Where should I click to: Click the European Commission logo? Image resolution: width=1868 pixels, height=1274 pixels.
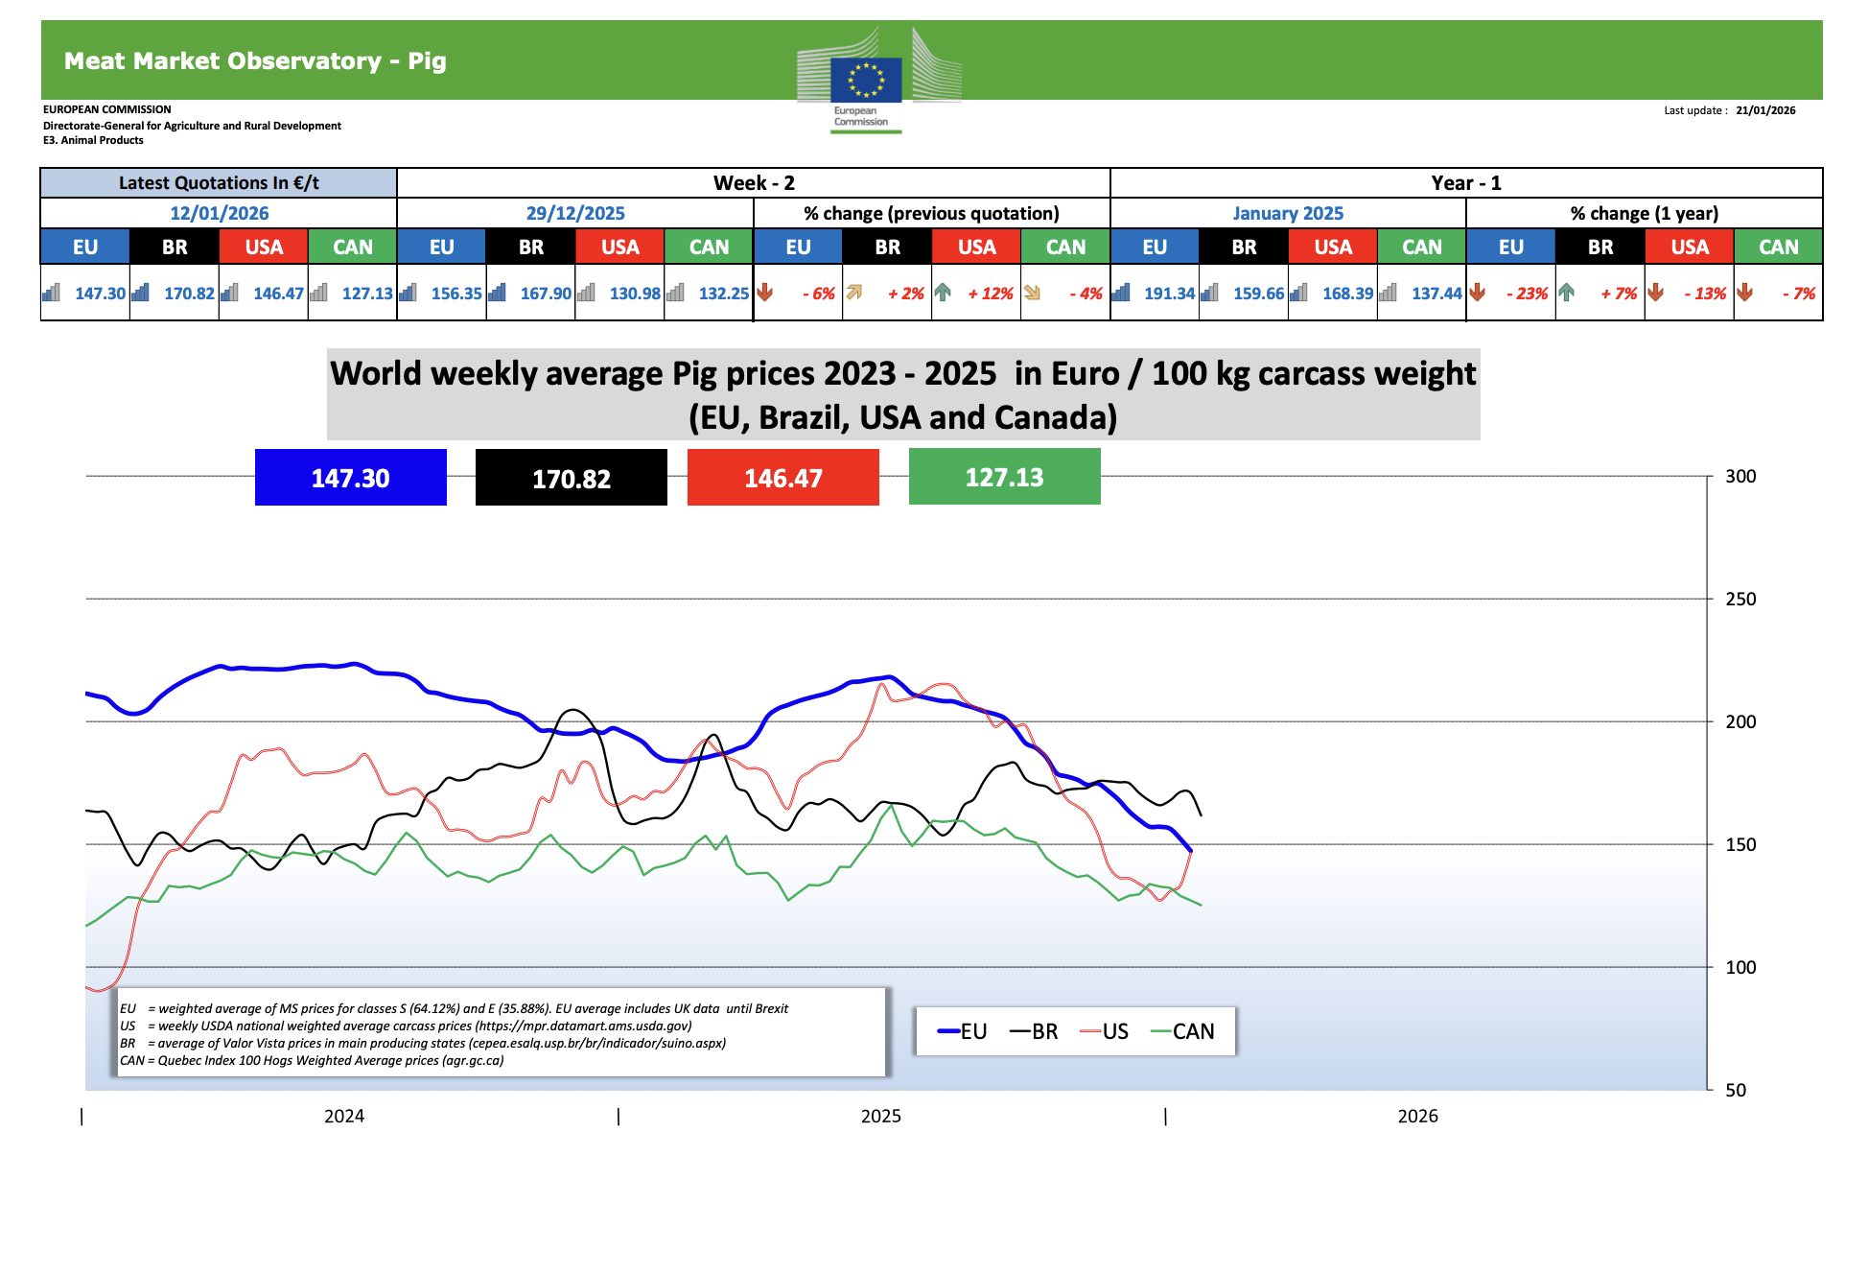866,82
